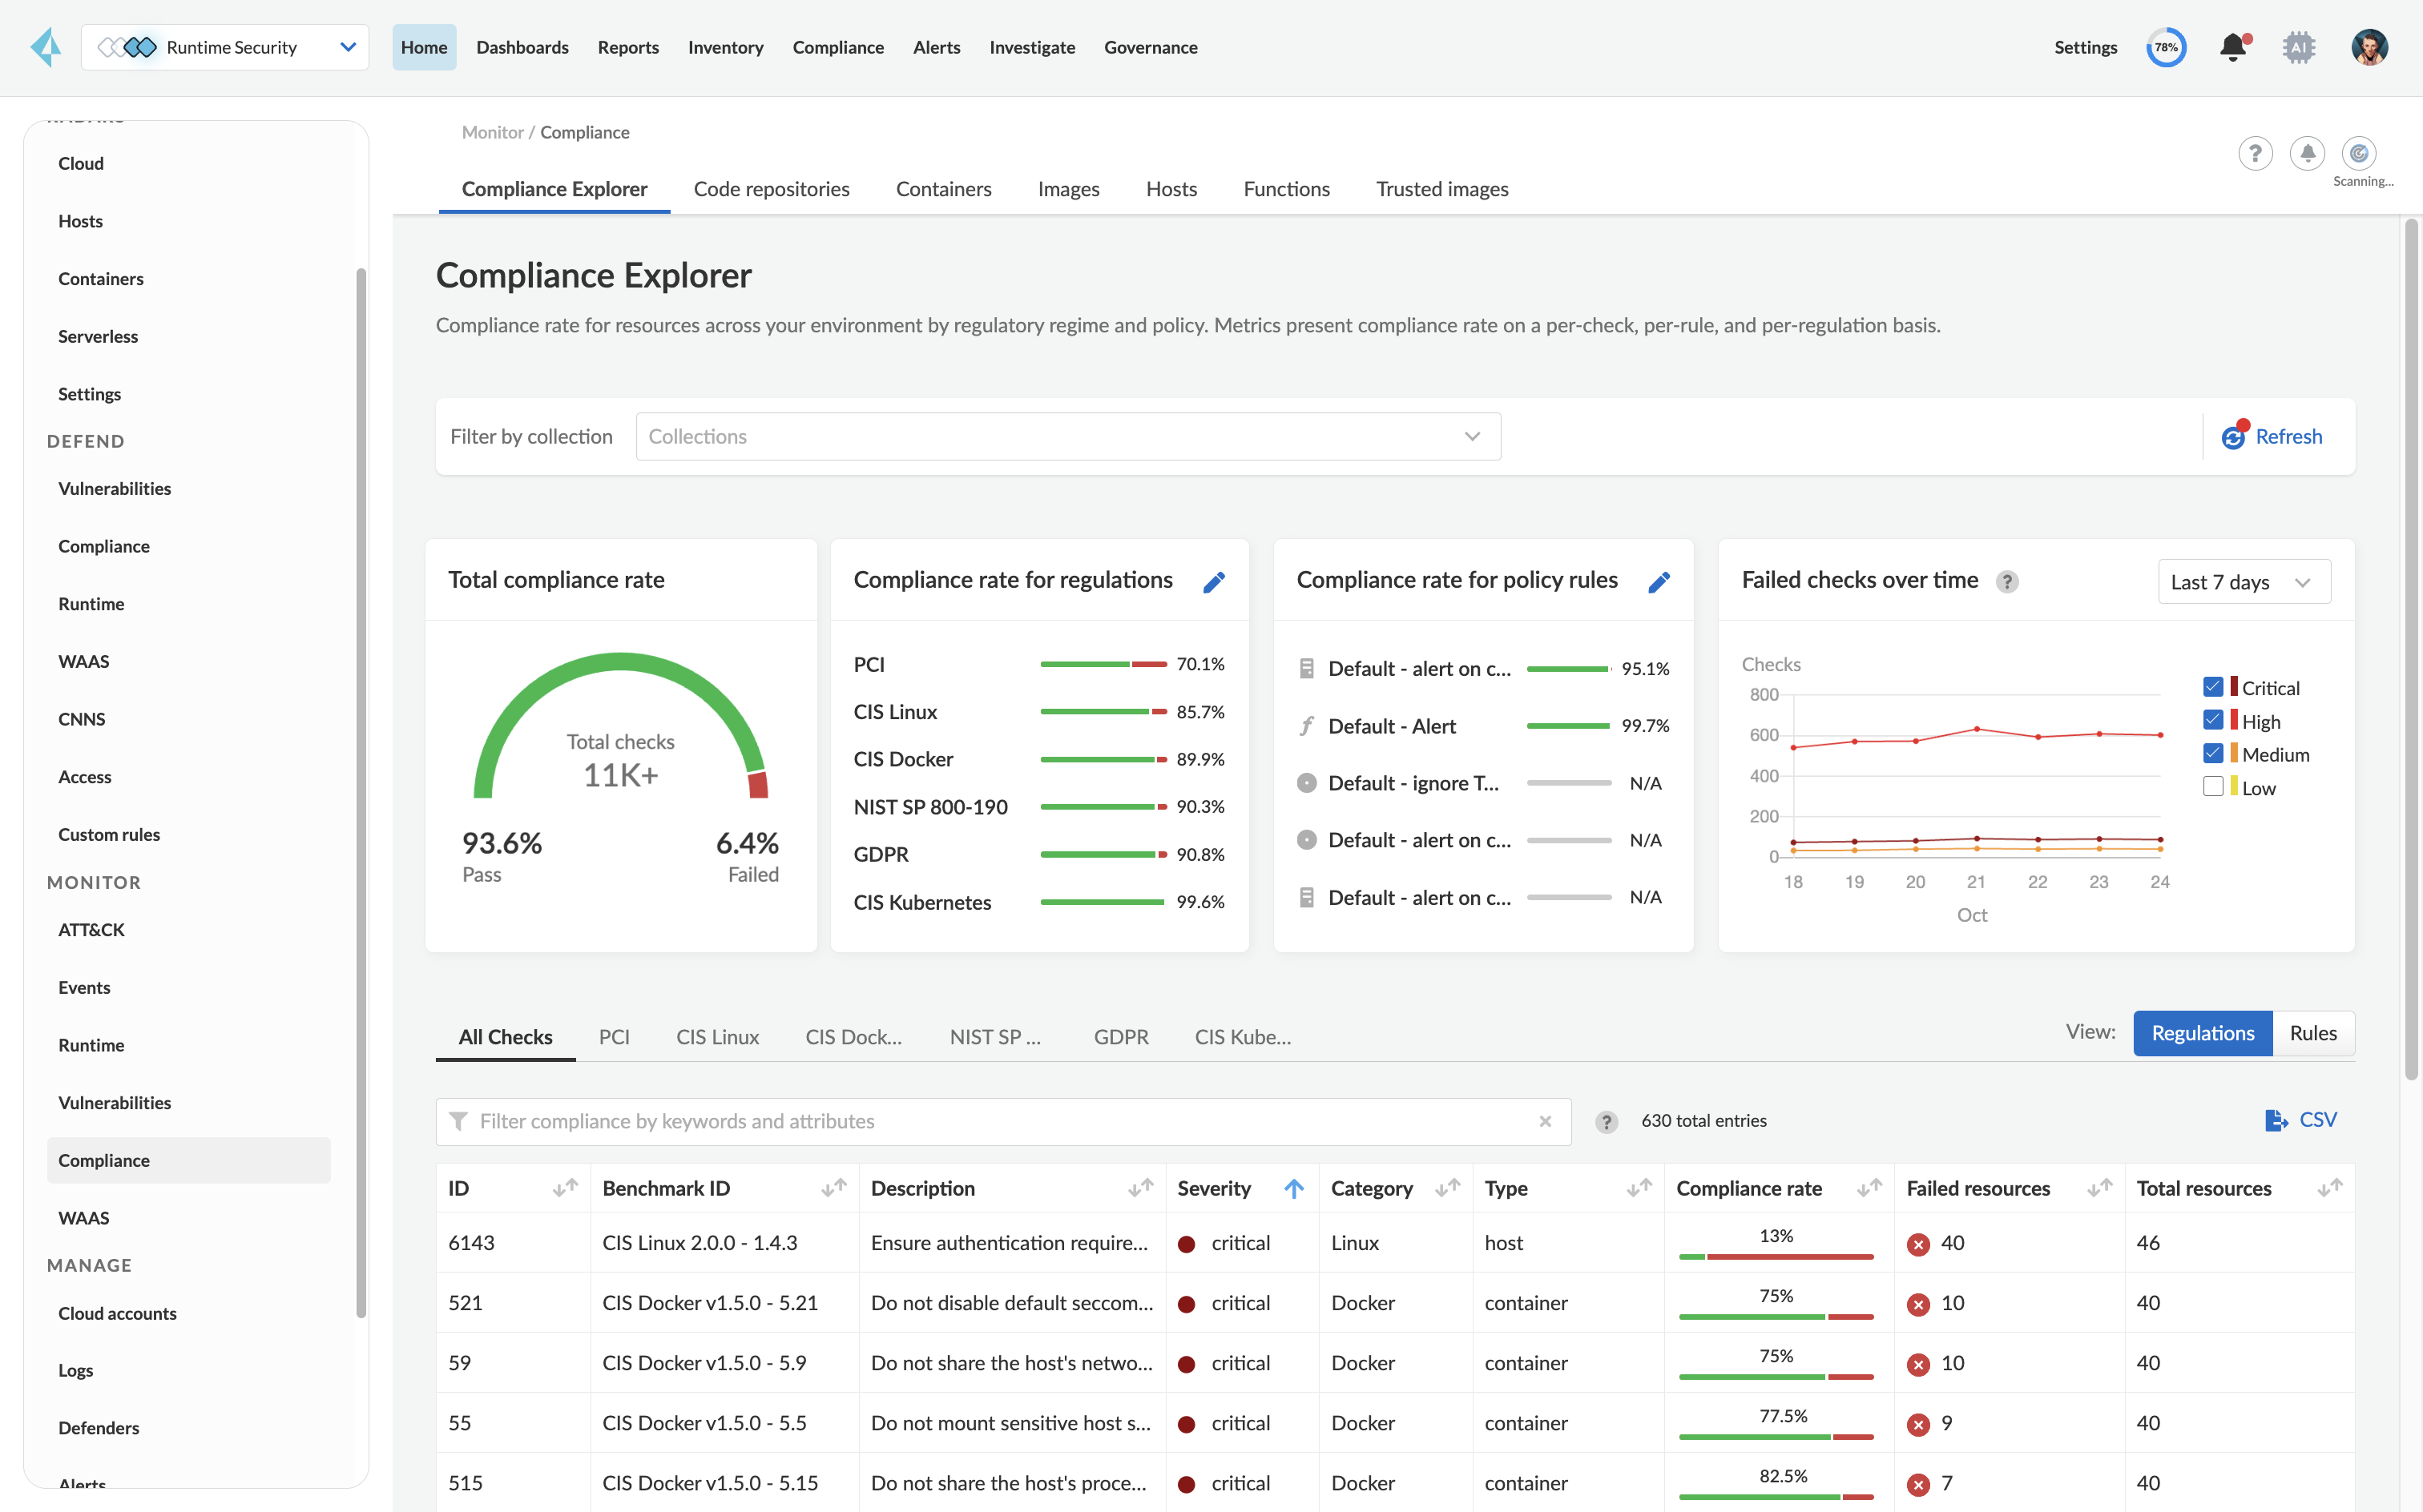Clear the compliance filter with the X
This screenshot has width=2423, height=1512.
[1545, 1121]
